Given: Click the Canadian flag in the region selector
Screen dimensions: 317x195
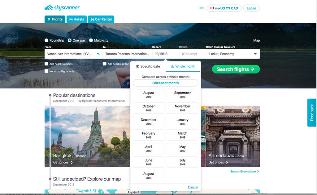Looking at the screenshot, I should 212,8.
